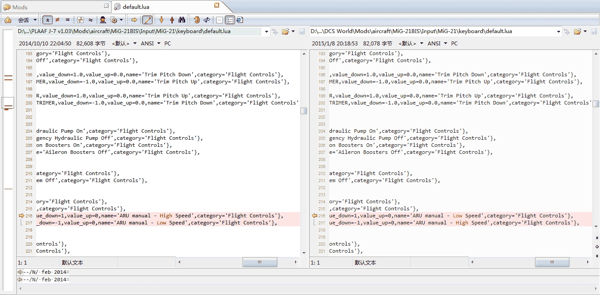This screenshot has width=600, height=295.
Task: Close the Mods tab
Action: [x=106, y=6]
